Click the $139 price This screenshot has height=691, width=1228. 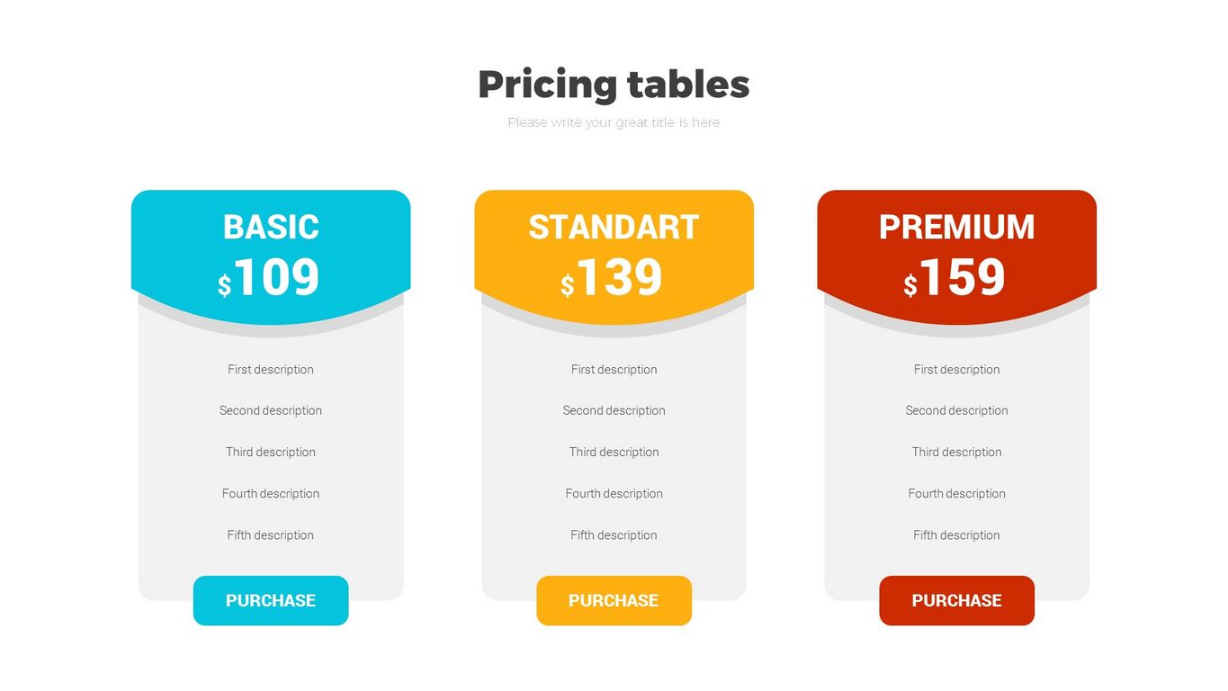point(613,277)
